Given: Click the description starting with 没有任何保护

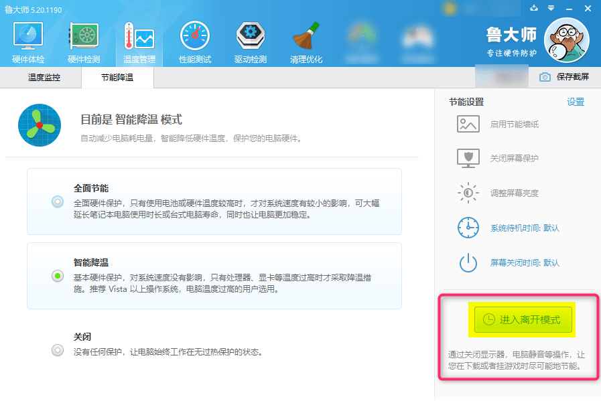Looking at the screenshot, I should [x=168, y=351].
